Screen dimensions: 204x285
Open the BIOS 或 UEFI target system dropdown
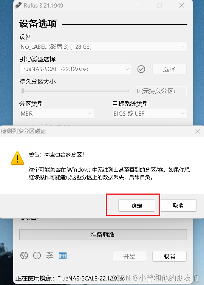[x=150, y=113]
